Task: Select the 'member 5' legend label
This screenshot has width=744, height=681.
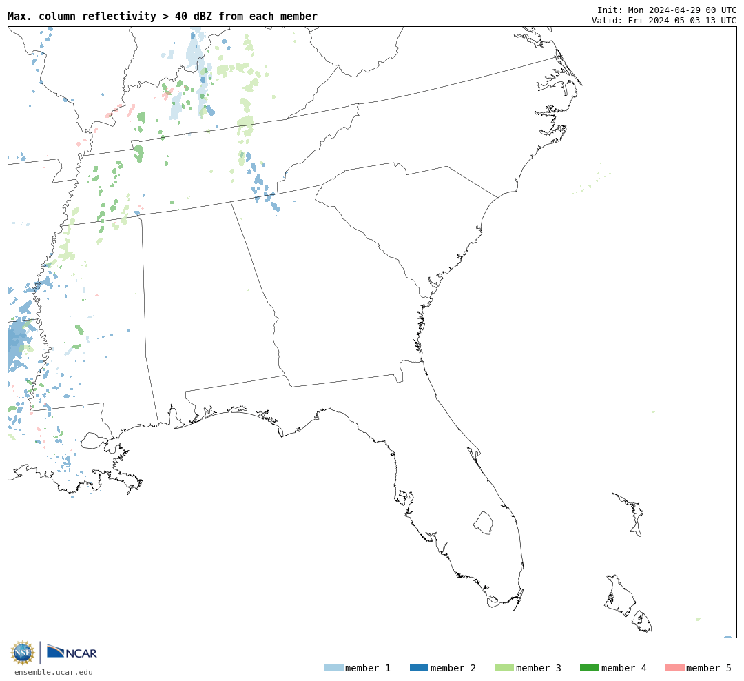Action: (x=709, y=668)
